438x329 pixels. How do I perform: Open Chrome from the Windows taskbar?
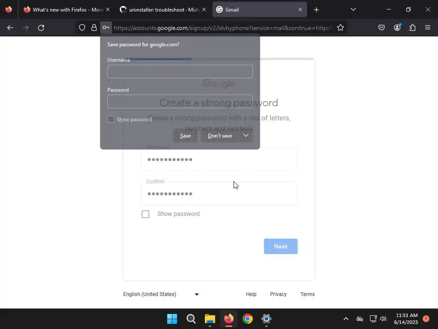(x=248, y=319)
